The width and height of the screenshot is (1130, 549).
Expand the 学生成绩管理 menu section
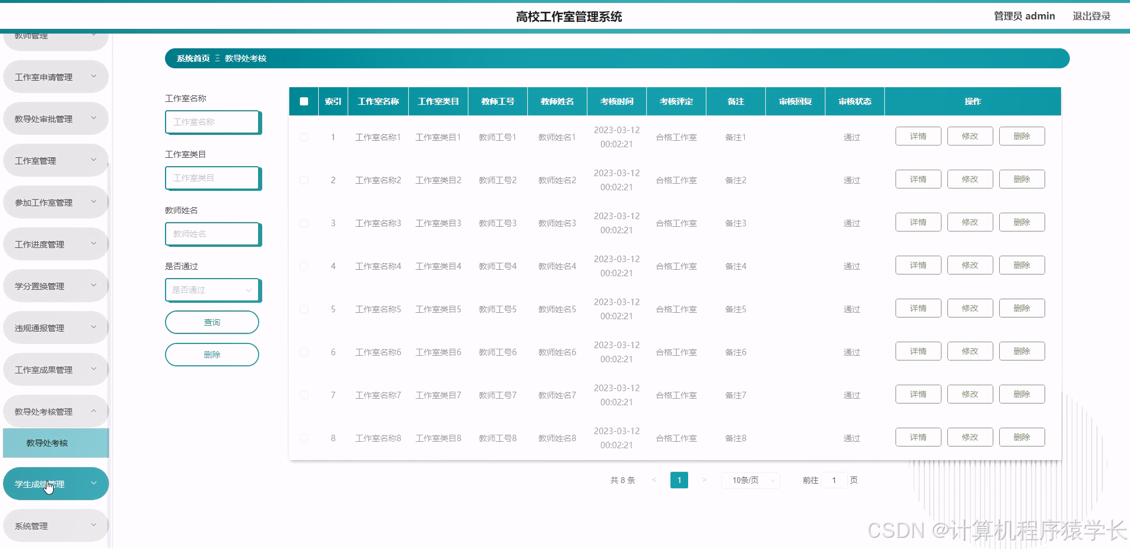point(55,483)
